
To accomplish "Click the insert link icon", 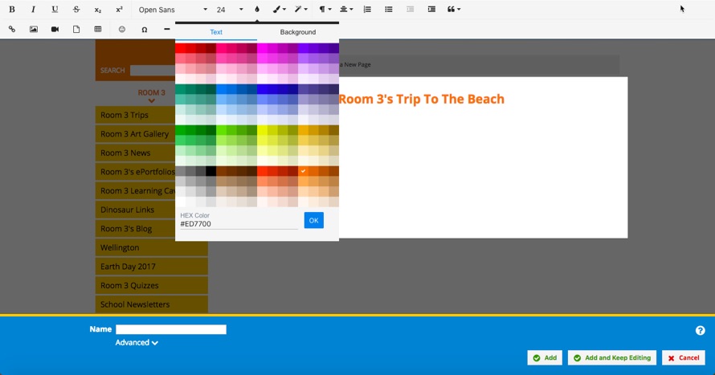I will coord(12,29).
